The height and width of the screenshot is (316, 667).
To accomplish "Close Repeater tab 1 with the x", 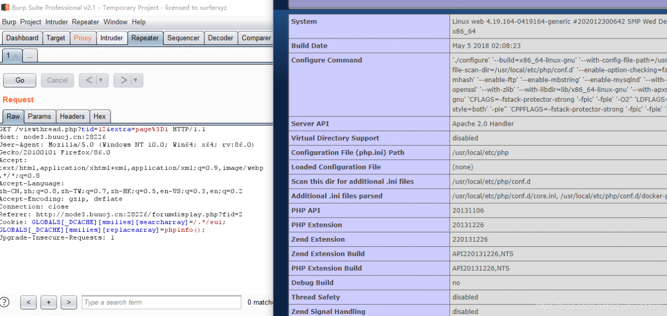I will (x=16, y=56).
